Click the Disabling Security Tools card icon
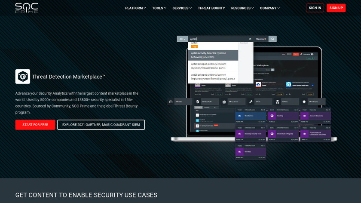Screen dimensions: 361x203 pos(239,134)
